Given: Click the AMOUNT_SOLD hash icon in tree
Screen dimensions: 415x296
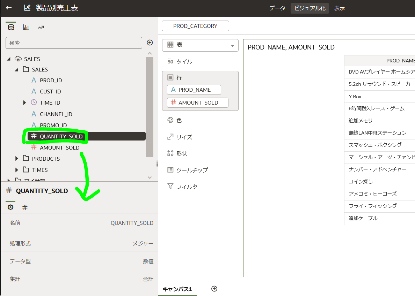Looking at the screenshot, I should 34,147.
